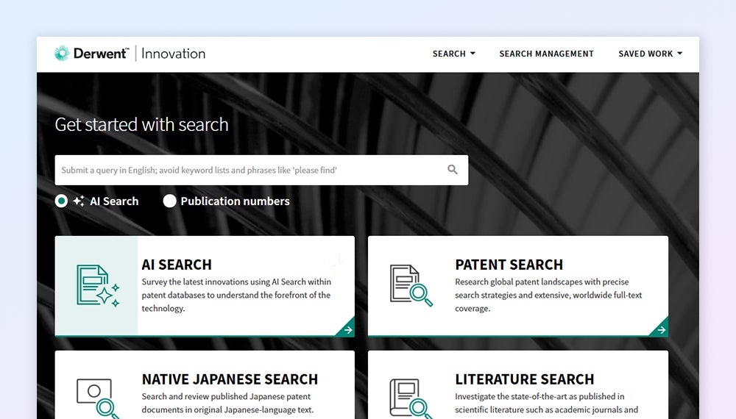The width and height of the screenshot is (736, 419).
Task: Open the LITERATURE SEARCH card heading
Action: [524, 379]
